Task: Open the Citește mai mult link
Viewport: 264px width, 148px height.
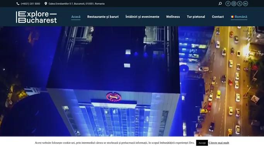Action: click(x=219, y=143)
